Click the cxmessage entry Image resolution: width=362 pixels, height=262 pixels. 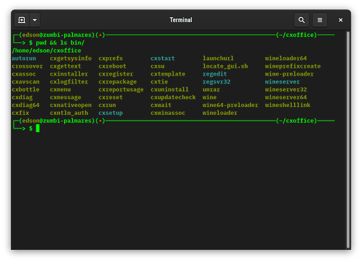[66, 97]
